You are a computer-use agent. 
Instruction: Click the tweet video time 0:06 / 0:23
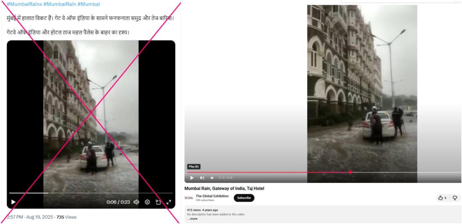point(118,202)
